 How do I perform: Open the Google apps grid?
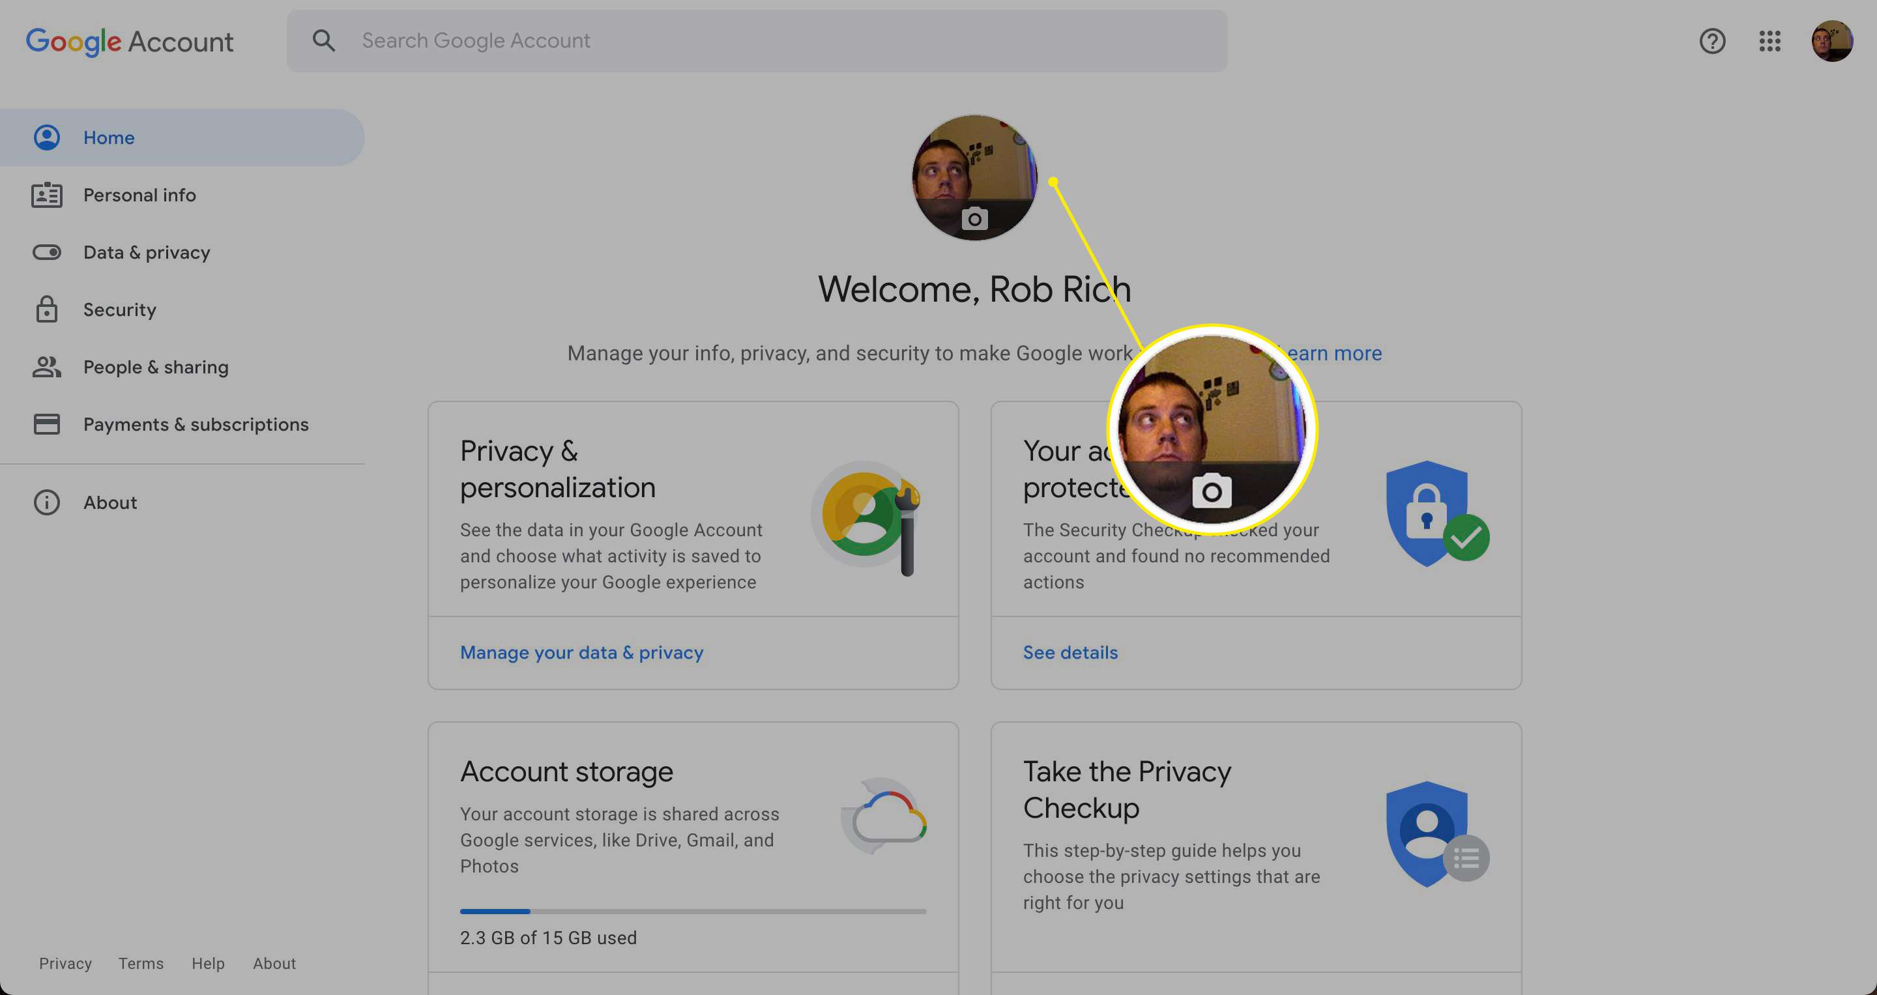pyautogui.click(x=1770, y=41)
